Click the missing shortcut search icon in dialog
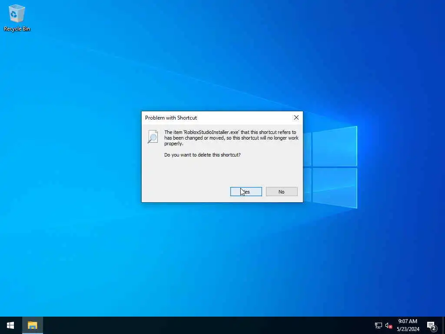 pos(153,137)
